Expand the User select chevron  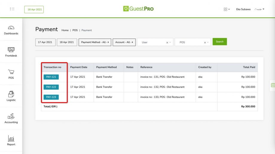pos(170,42)
